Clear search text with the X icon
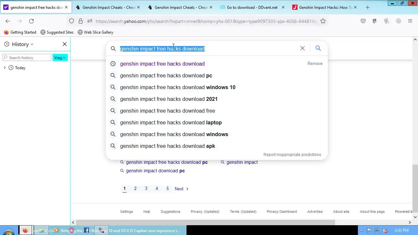The height and width of the screenshot is (235, 418). click(x=302, y=48)
